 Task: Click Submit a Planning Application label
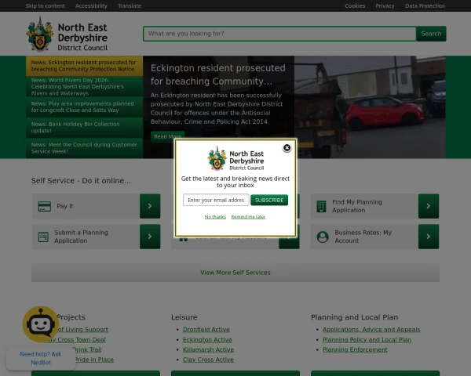coord(81,237)
